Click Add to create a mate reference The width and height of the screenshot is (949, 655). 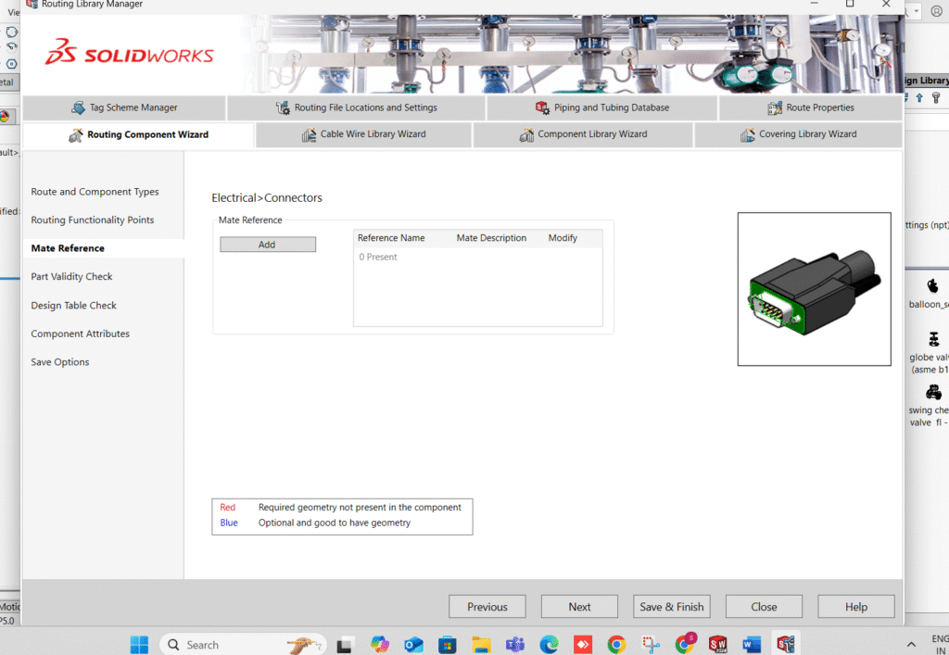267,245
